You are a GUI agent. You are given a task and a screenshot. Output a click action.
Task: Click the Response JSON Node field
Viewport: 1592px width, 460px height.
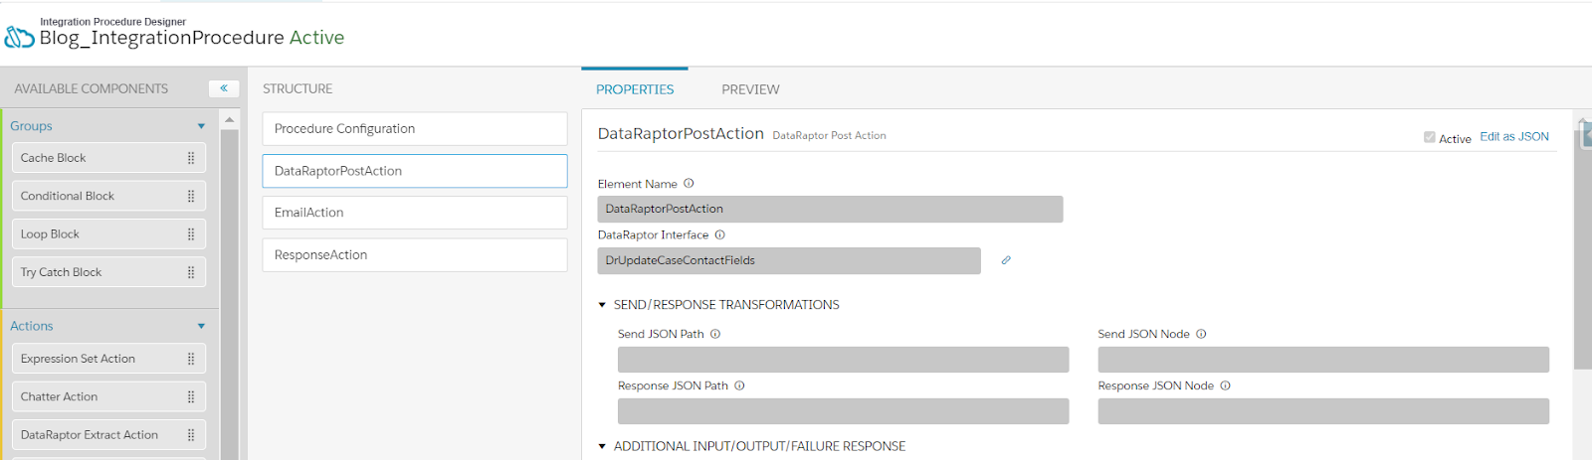[1323, 411]
